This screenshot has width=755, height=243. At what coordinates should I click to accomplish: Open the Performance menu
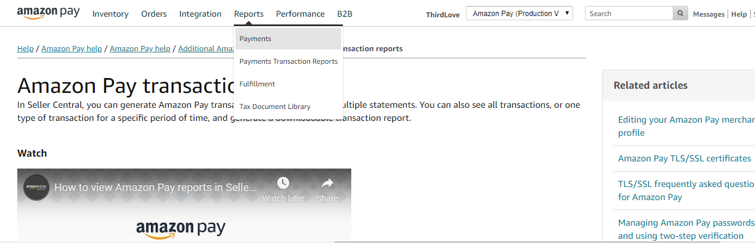coord(300,14)
